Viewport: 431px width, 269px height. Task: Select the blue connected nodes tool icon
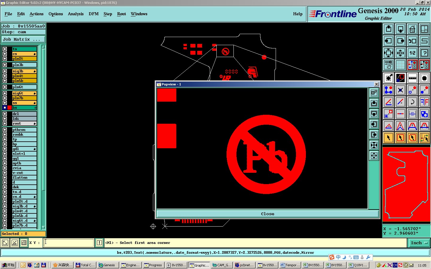[x=388, y=90]
